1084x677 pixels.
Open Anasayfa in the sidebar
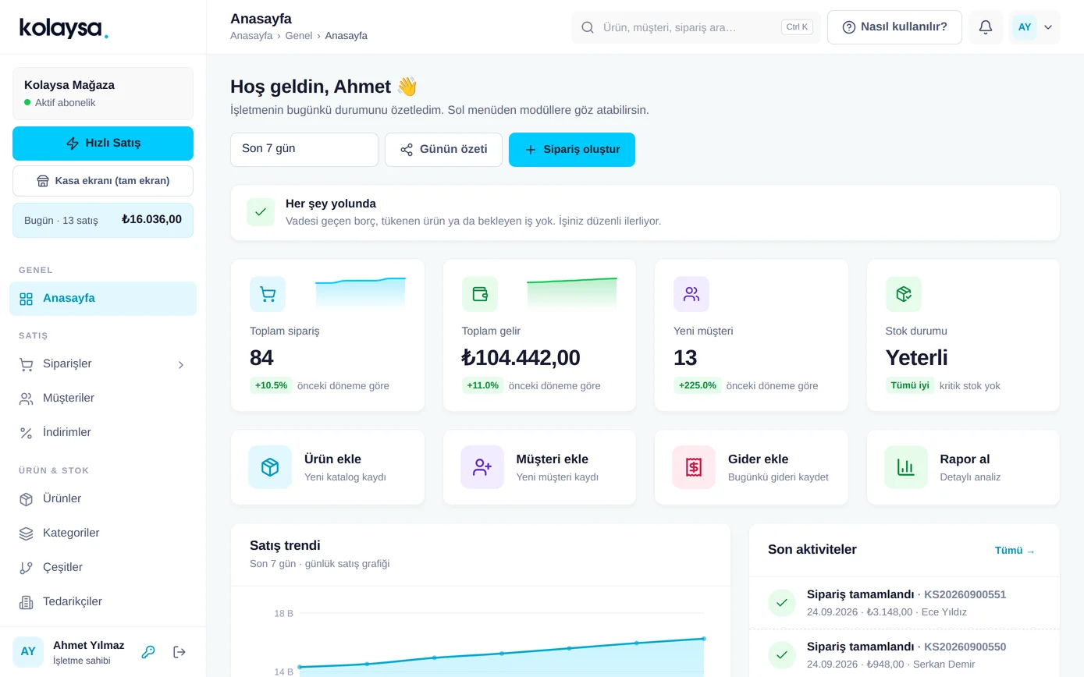[x=103, y=299]
